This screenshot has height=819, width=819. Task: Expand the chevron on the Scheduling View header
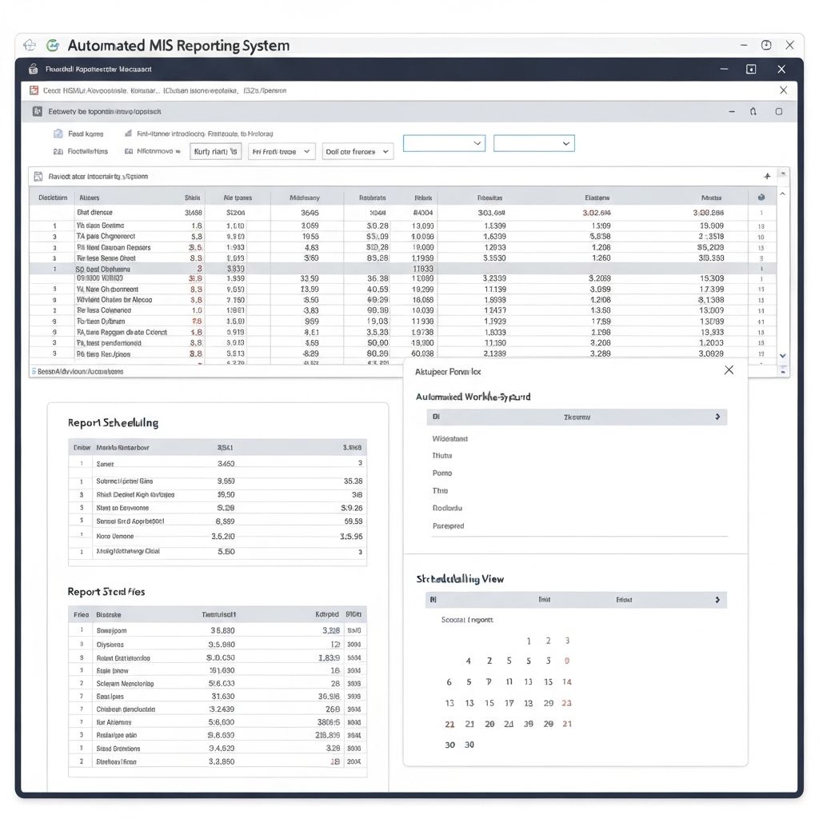coord(718,599)
